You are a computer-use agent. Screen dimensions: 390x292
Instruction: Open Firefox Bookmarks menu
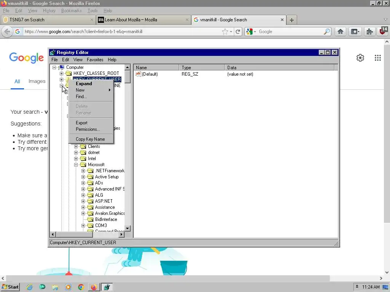tap(71, 11)
